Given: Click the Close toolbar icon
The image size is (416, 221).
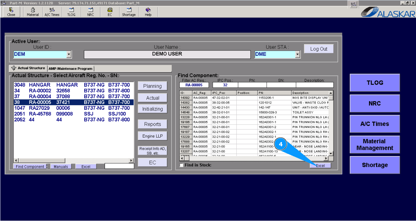Looking at the screenshot, I should [11, 12].
